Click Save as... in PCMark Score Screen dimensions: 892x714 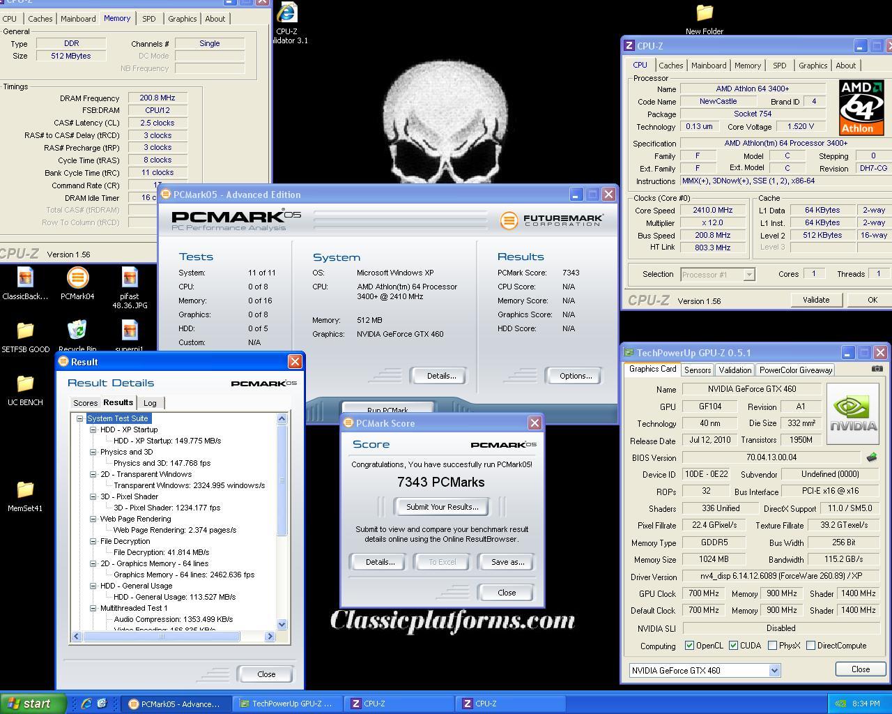[507, 562]
